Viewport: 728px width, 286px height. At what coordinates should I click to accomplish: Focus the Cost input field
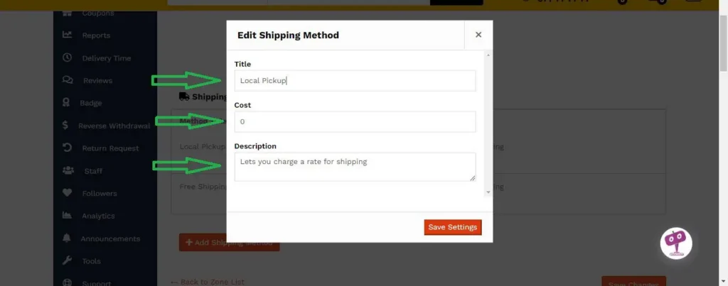click(x=355, y=122)
